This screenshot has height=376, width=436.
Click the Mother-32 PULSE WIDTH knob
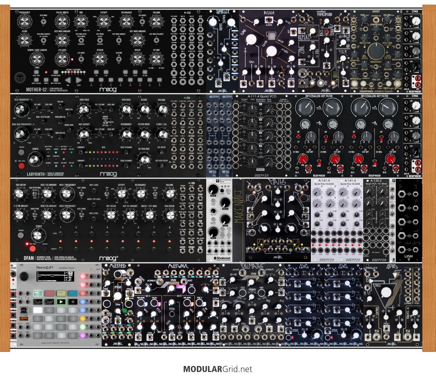(62, 22)
